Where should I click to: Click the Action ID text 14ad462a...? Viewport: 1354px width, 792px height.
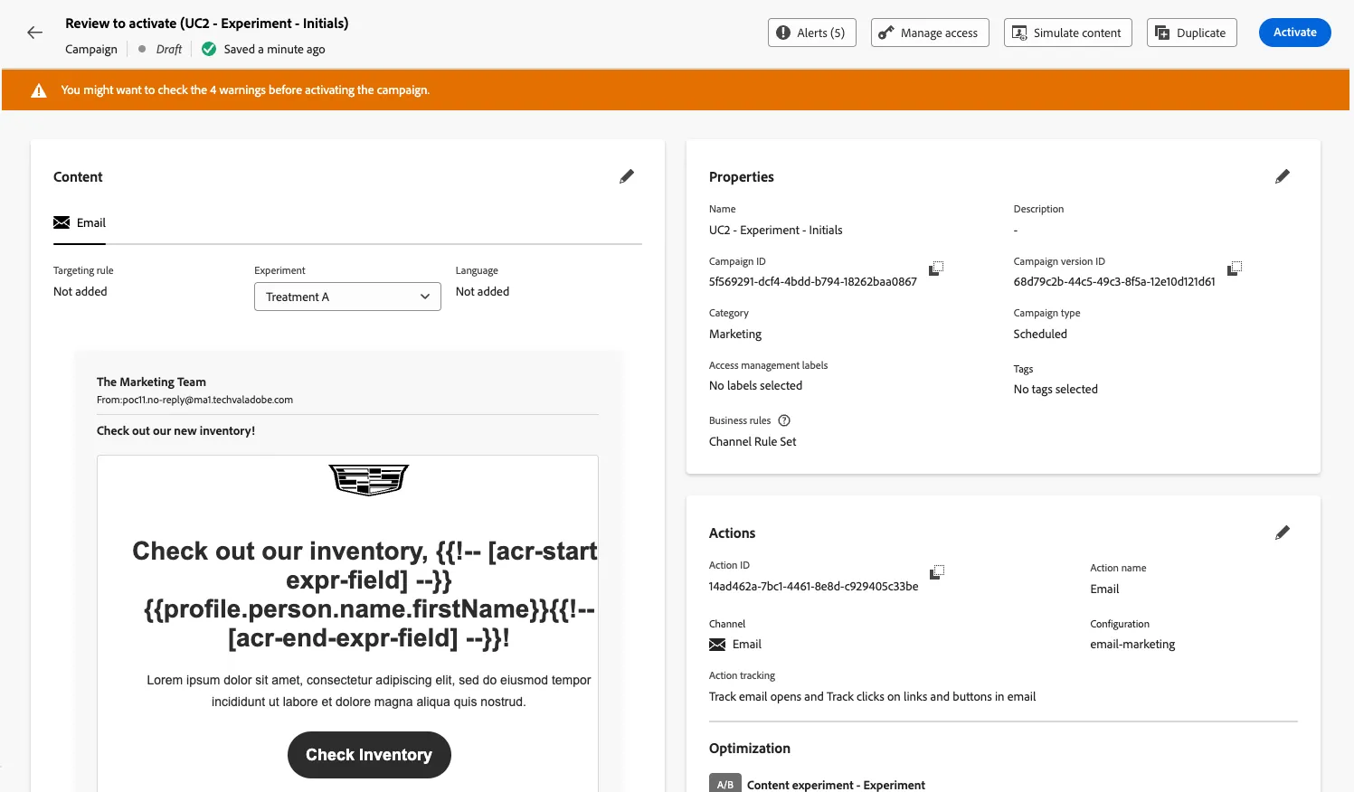pyautogui.click(x=814, y=587)
